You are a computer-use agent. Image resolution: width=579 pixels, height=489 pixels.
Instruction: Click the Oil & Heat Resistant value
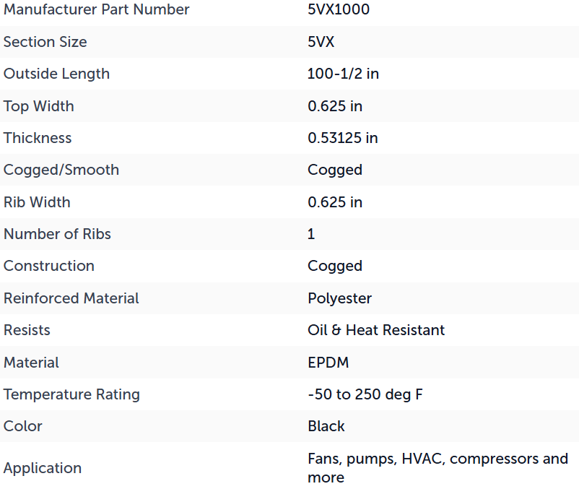376,330
